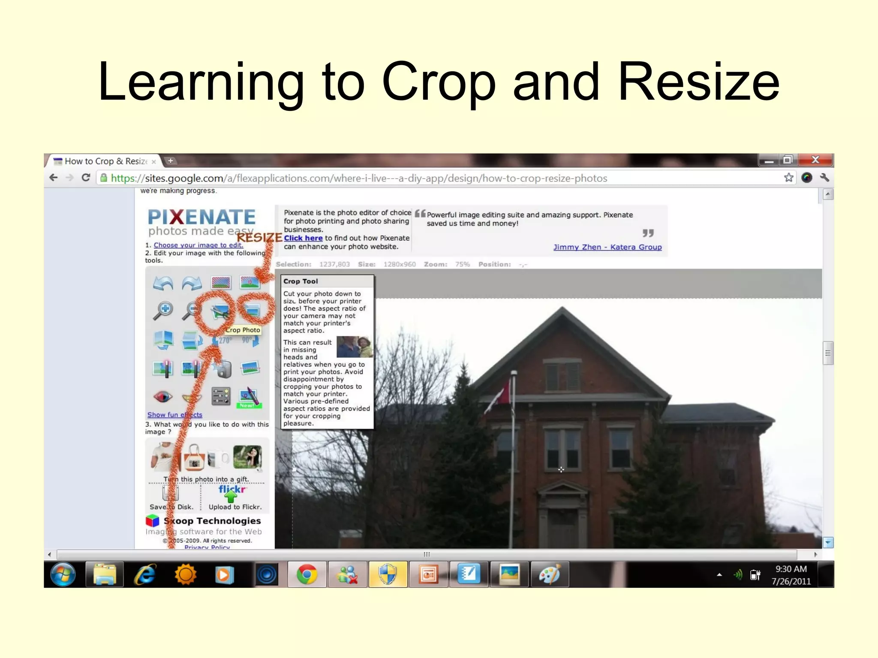Click the 'Size: 1280x960' status text

click(387, 264)
